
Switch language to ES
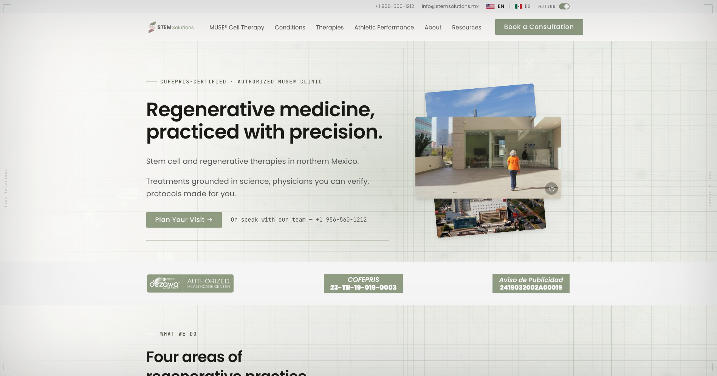pos(528,6)
